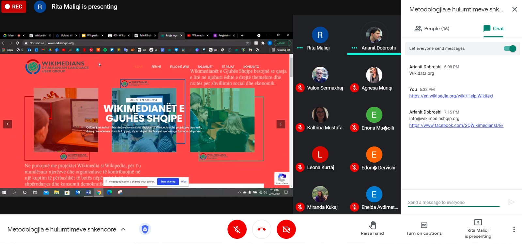
Task: Turn on captions
Action: click(x=424, y=228)
